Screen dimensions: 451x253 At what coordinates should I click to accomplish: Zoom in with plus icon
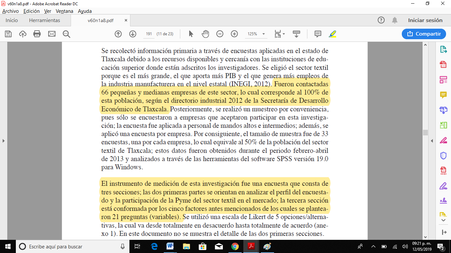(234, 34)
